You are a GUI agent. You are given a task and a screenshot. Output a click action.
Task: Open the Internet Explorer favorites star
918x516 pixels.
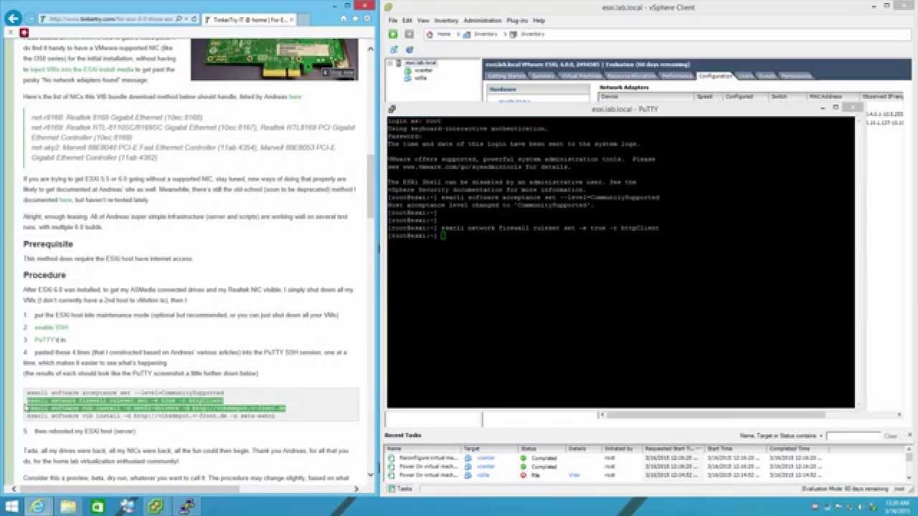(x=356, y=19)
